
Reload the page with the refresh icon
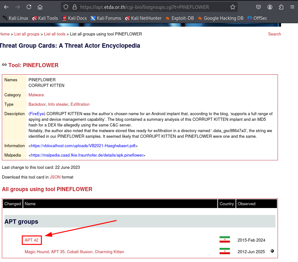click(x=29, y=7)
